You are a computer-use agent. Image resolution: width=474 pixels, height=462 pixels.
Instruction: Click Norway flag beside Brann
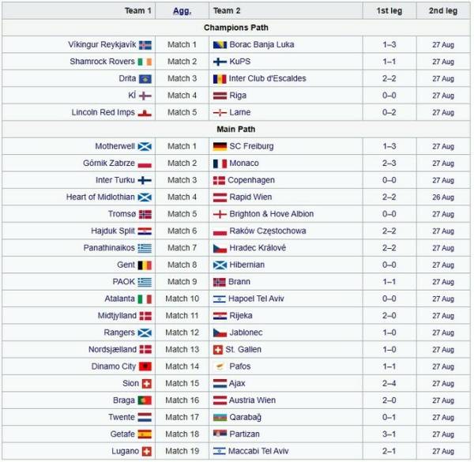[x=219, y=282]
